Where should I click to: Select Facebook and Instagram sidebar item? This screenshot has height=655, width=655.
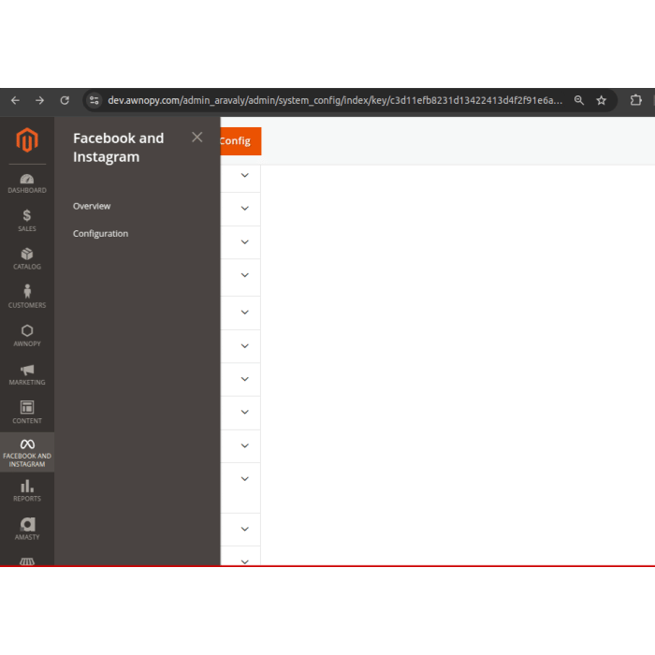coord(27,452)
